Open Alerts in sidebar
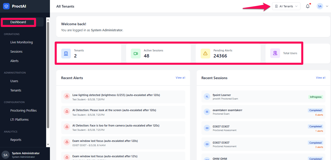331x160 pixels. pos(14,61)
